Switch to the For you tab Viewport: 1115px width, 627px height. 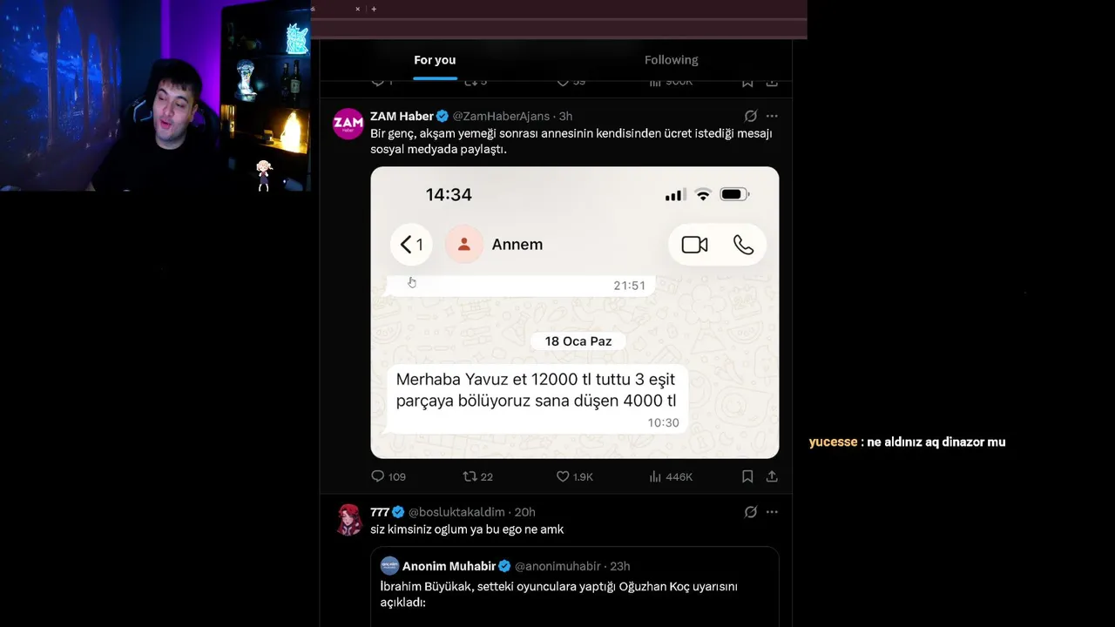point(435,60)
